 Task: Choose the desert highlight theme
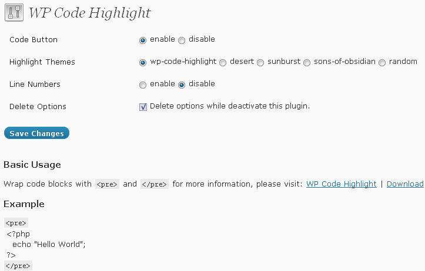pyautogui.click(x=223, y=63)
